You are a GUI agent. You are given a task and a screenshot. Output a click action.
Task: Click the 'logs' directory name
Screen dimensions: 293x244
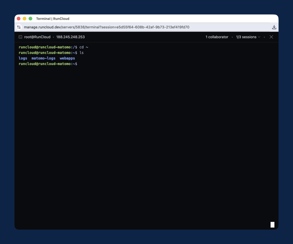coord(23,58)
